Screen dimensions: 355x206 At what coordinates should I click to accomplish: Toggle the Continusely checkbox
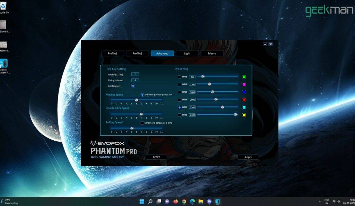click(133, 86)
